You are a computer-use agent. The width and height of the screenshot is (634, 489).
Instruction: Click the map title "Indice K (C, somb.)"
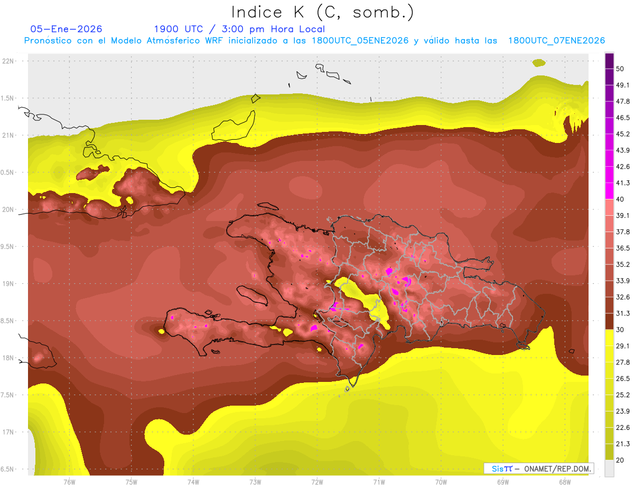click(x=323, y=12)
